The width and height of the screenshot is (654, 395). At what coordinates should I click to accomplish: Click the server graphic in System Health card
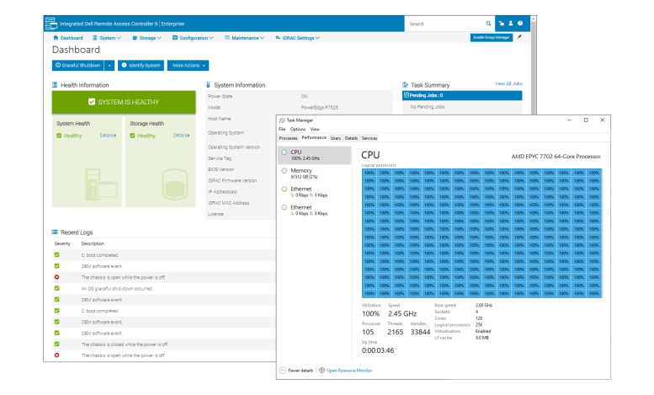pyautogui.click(x=100, y=184)
